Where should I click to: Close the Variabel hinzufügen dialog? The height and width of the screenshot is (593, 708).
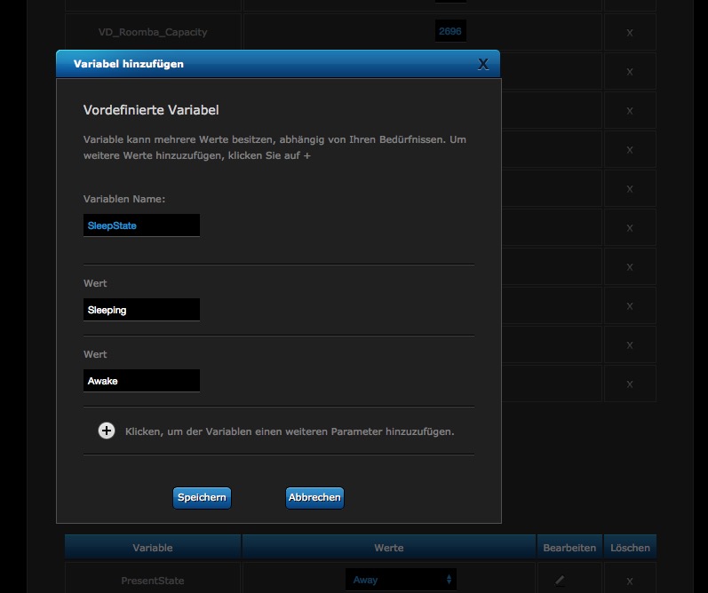[x=482, y=64]
